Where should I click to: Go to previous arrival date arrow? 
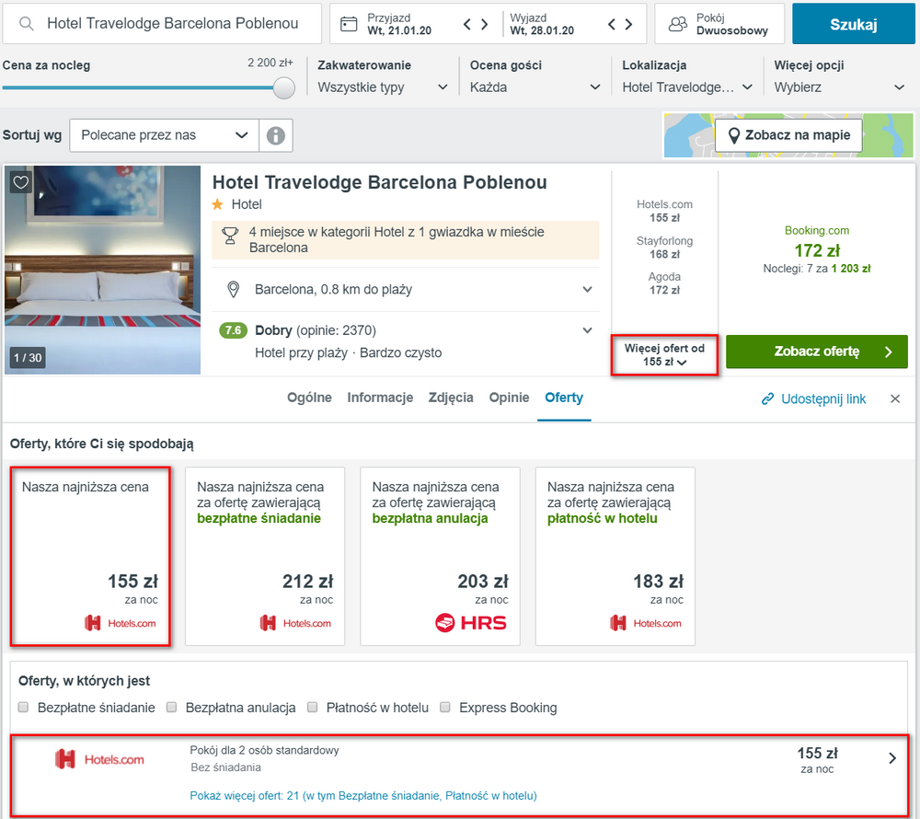pos(467,24)
